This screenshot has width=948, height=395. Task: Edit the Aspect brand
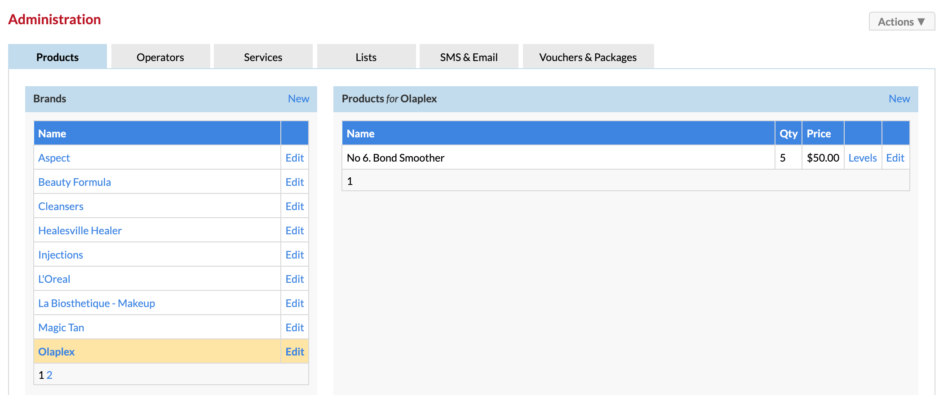[295, 158]
